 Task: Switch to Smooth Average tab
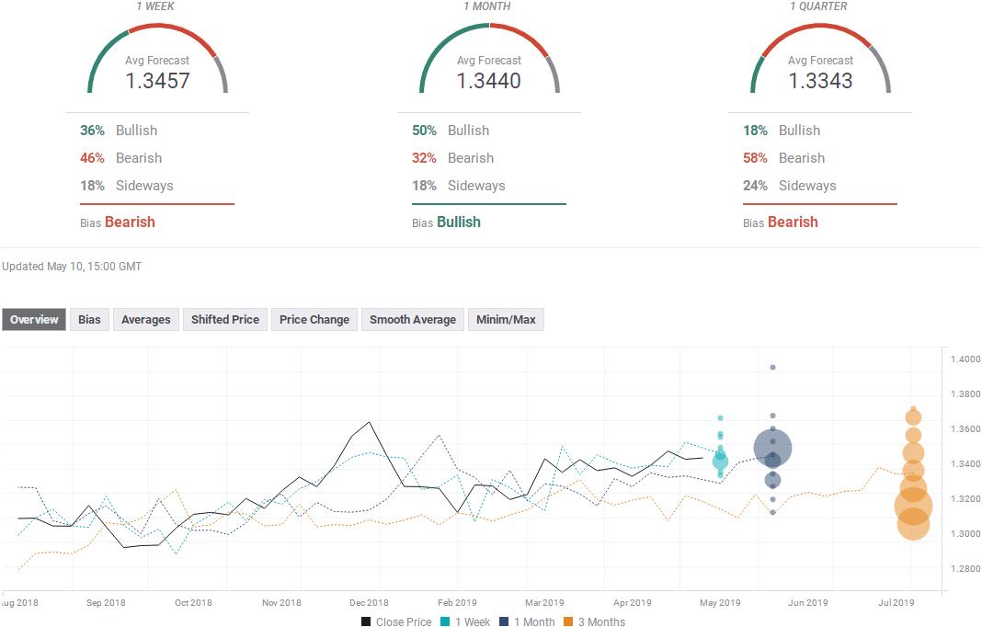click(413, 320)
